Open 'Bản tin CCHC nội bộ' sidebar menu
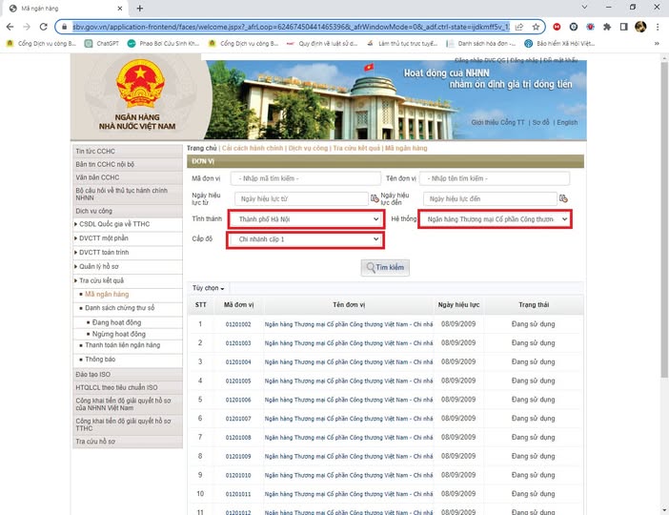669x515 pixels. 128,164
